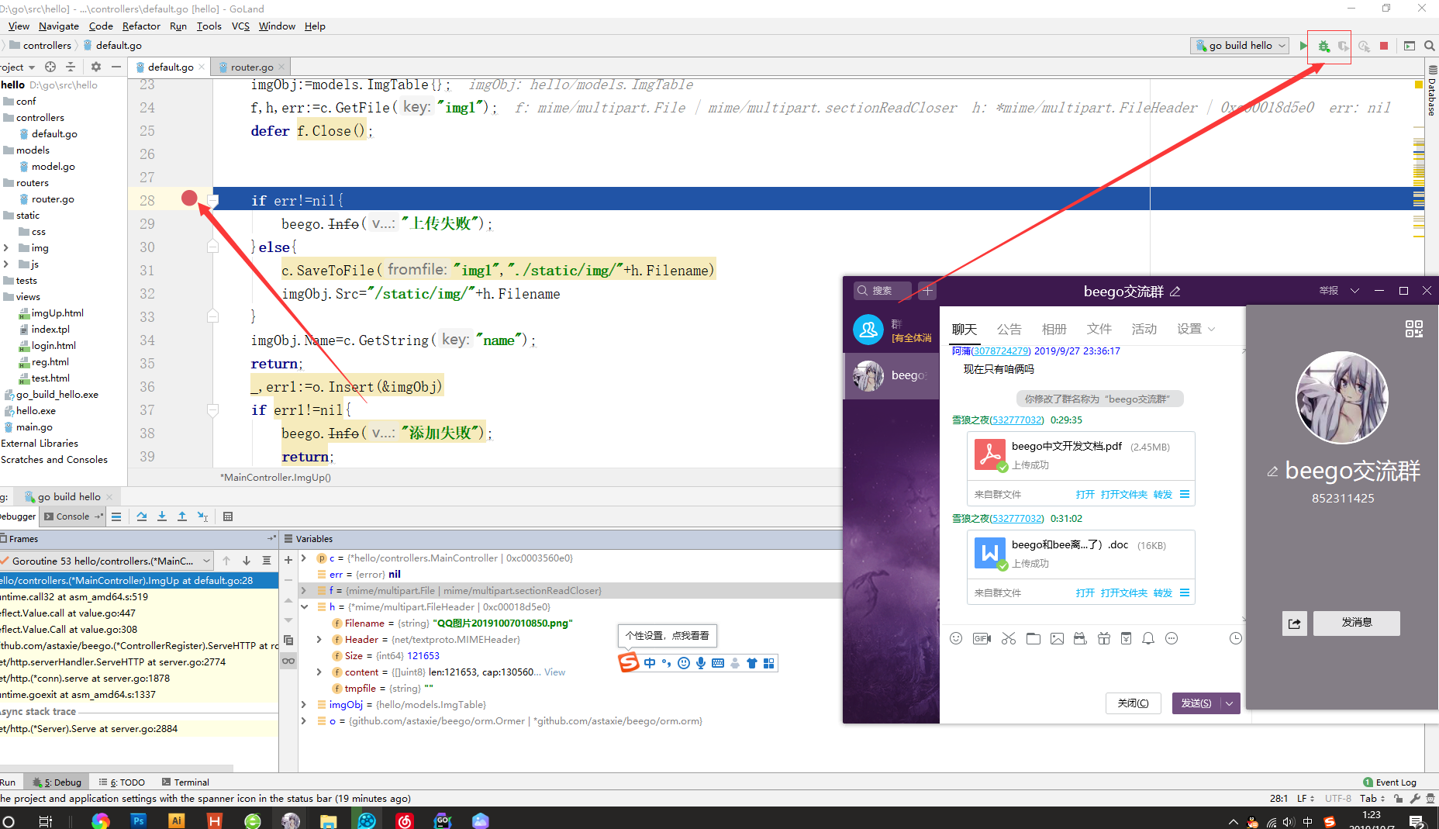Click the GIF recording icon in QQ

982,638
